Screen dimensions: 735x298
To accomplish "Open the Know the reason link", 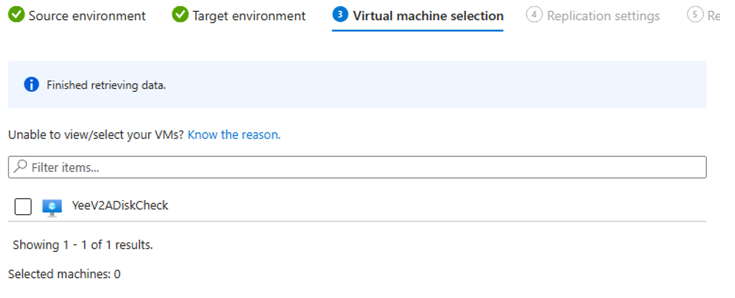I will pyautogui.click(x=234, y=135).
